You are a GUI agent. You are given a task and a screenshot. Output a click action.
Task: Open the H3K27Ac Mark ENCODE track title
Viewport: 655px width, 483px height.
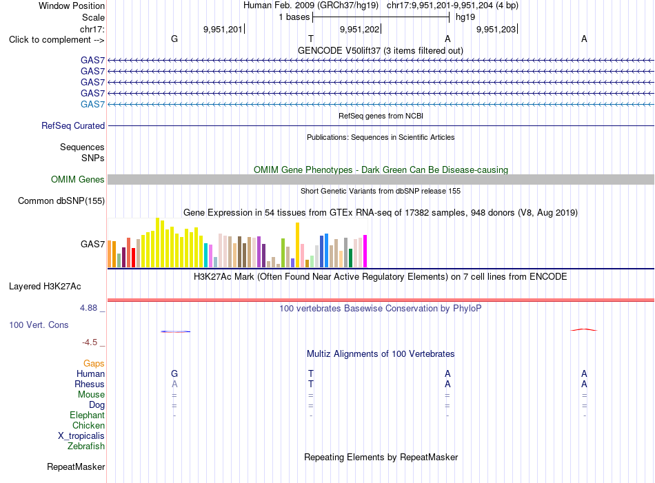point(381,277)
